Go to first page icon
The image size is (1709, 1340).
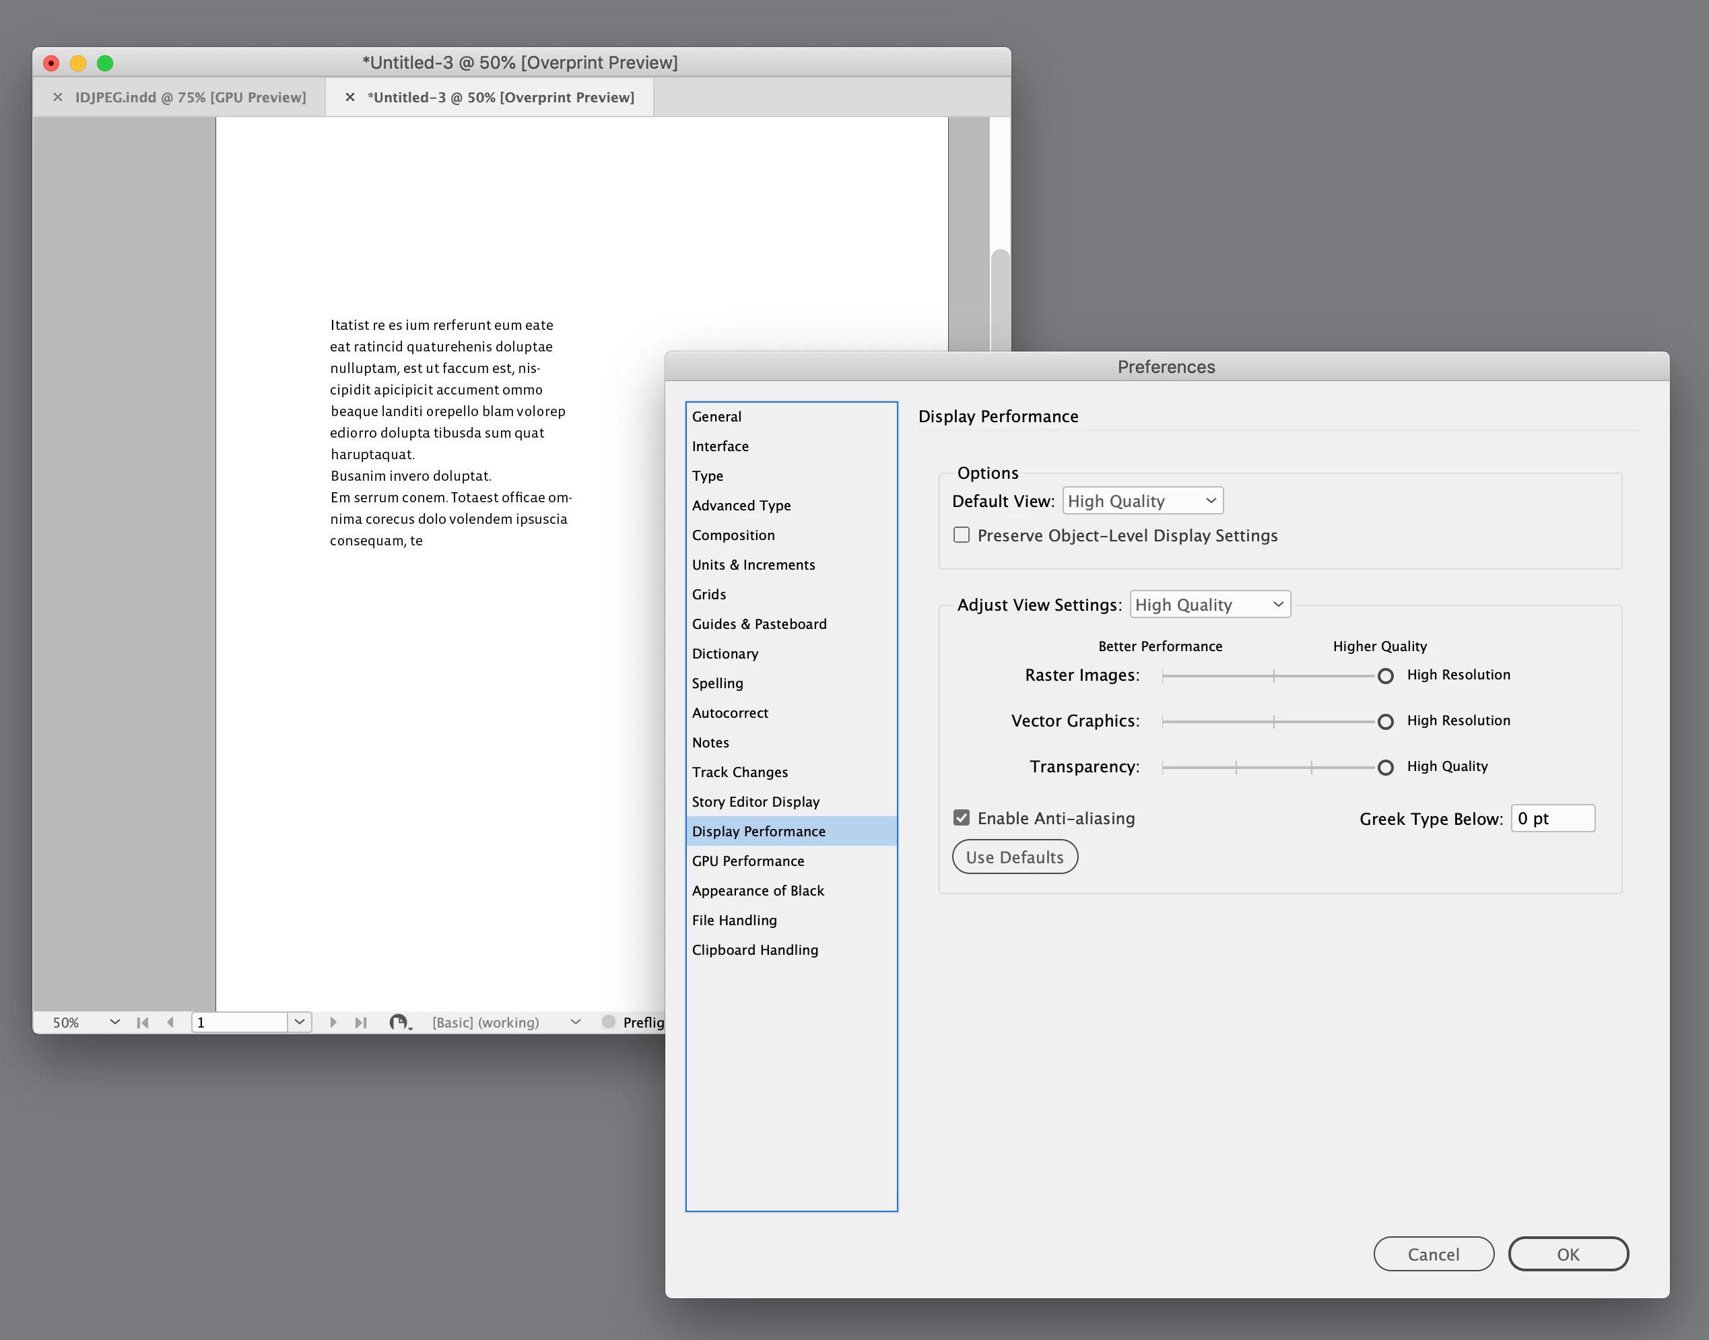(142, 1022)
